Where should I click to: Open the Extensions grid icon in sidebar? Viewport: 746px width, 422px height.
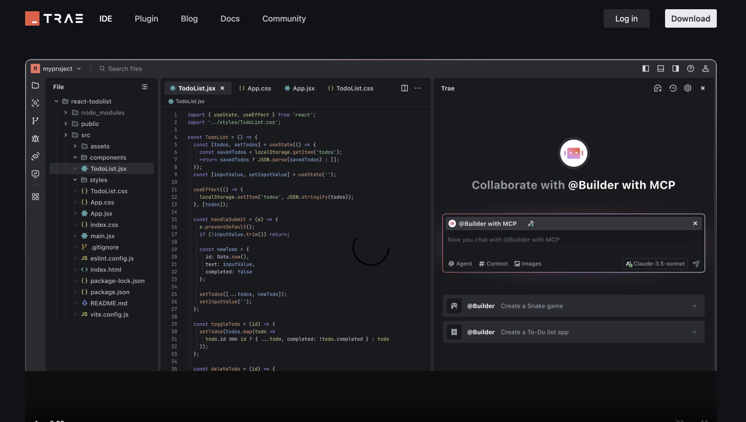(35, 197)
